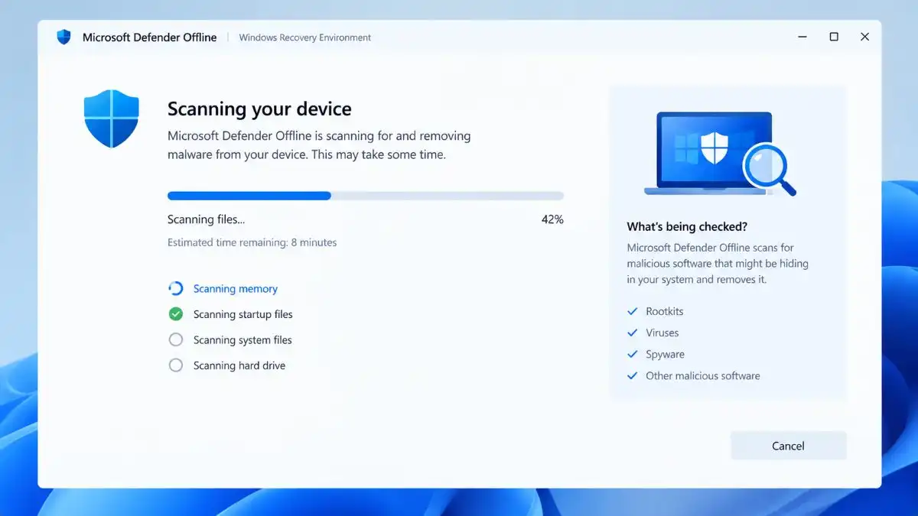Click the checkmark next to Spyware
The height and width of the screenshot is (516, 918).
[x=633, y=354]
